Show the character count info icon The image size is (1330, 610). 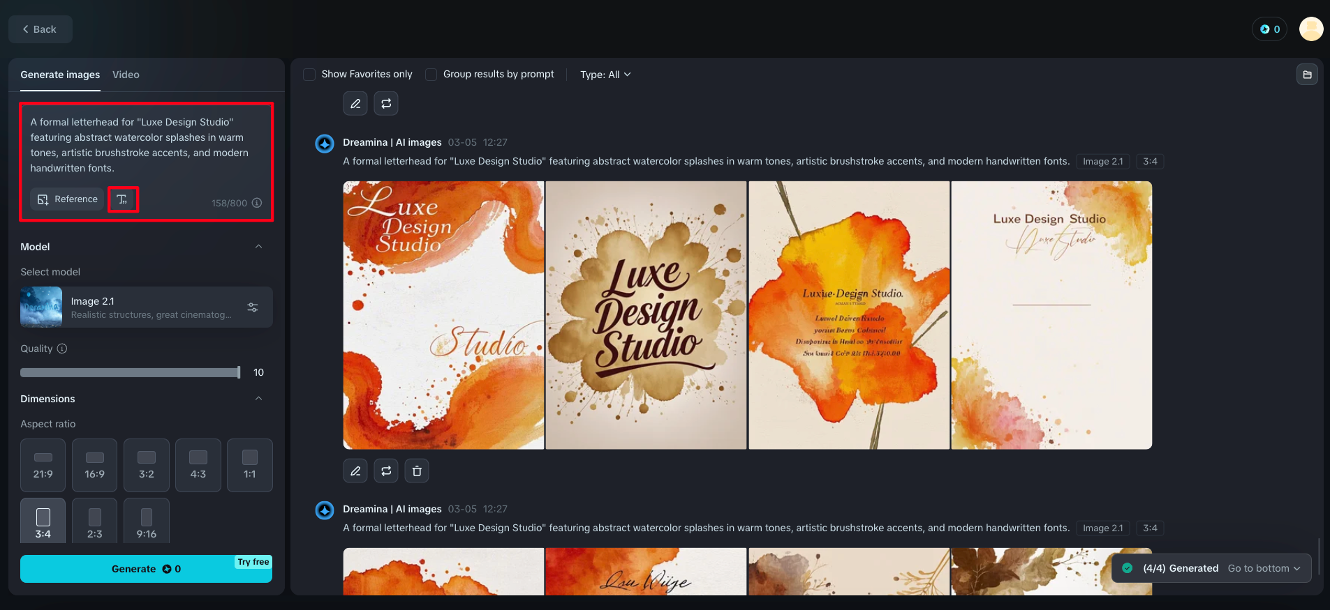pos(257,203)
